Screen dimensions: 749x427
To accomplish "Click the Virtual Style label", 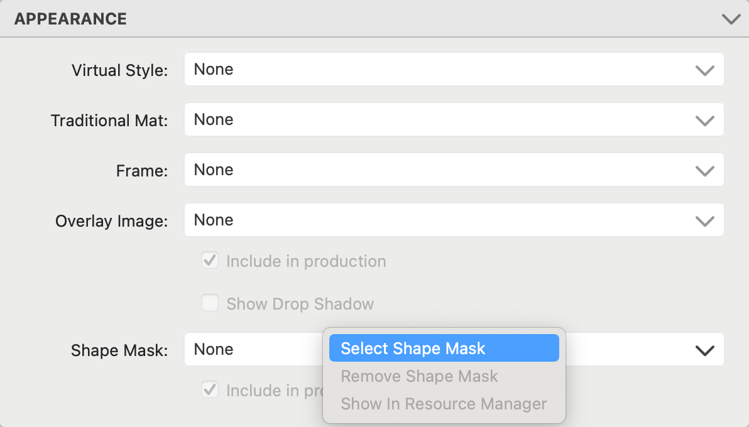I will [x=119, y=70].
